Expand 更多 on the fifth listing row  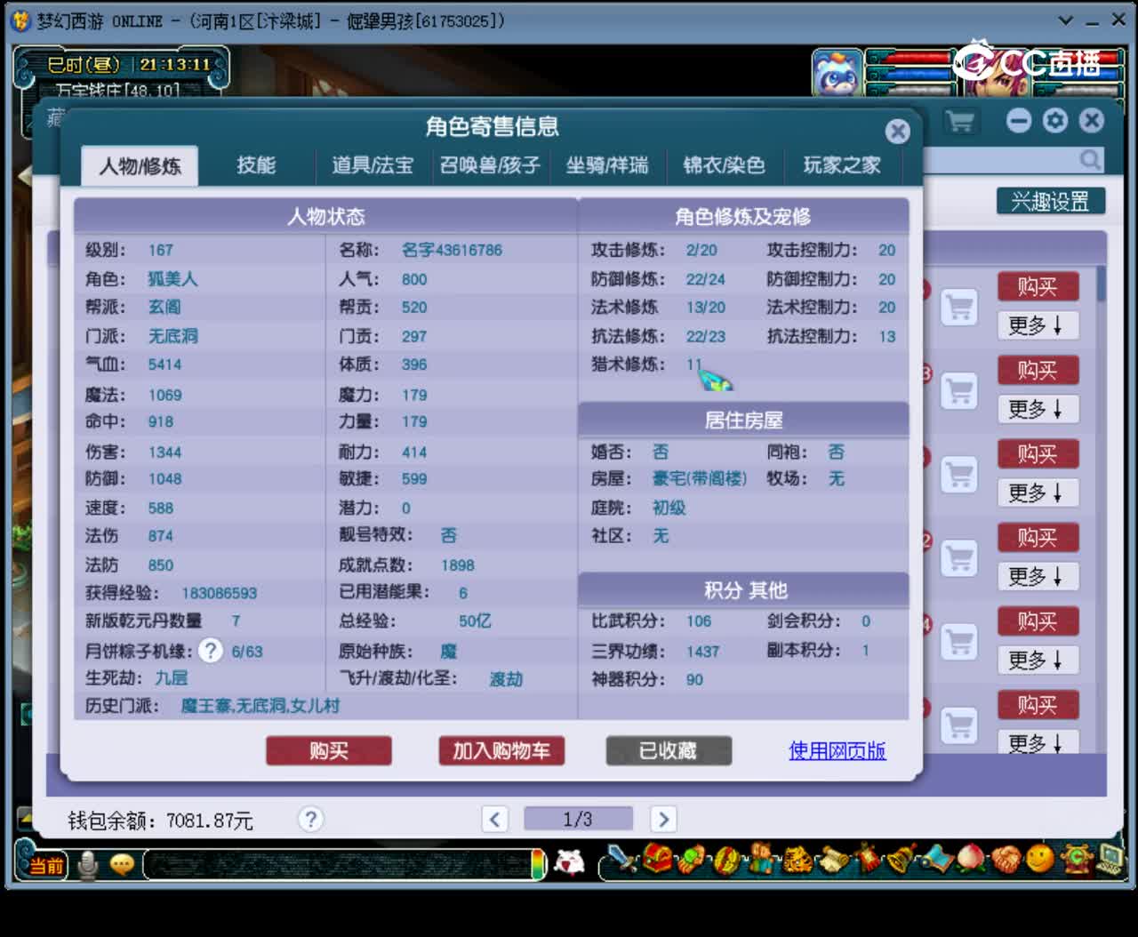pos(1038,660)
